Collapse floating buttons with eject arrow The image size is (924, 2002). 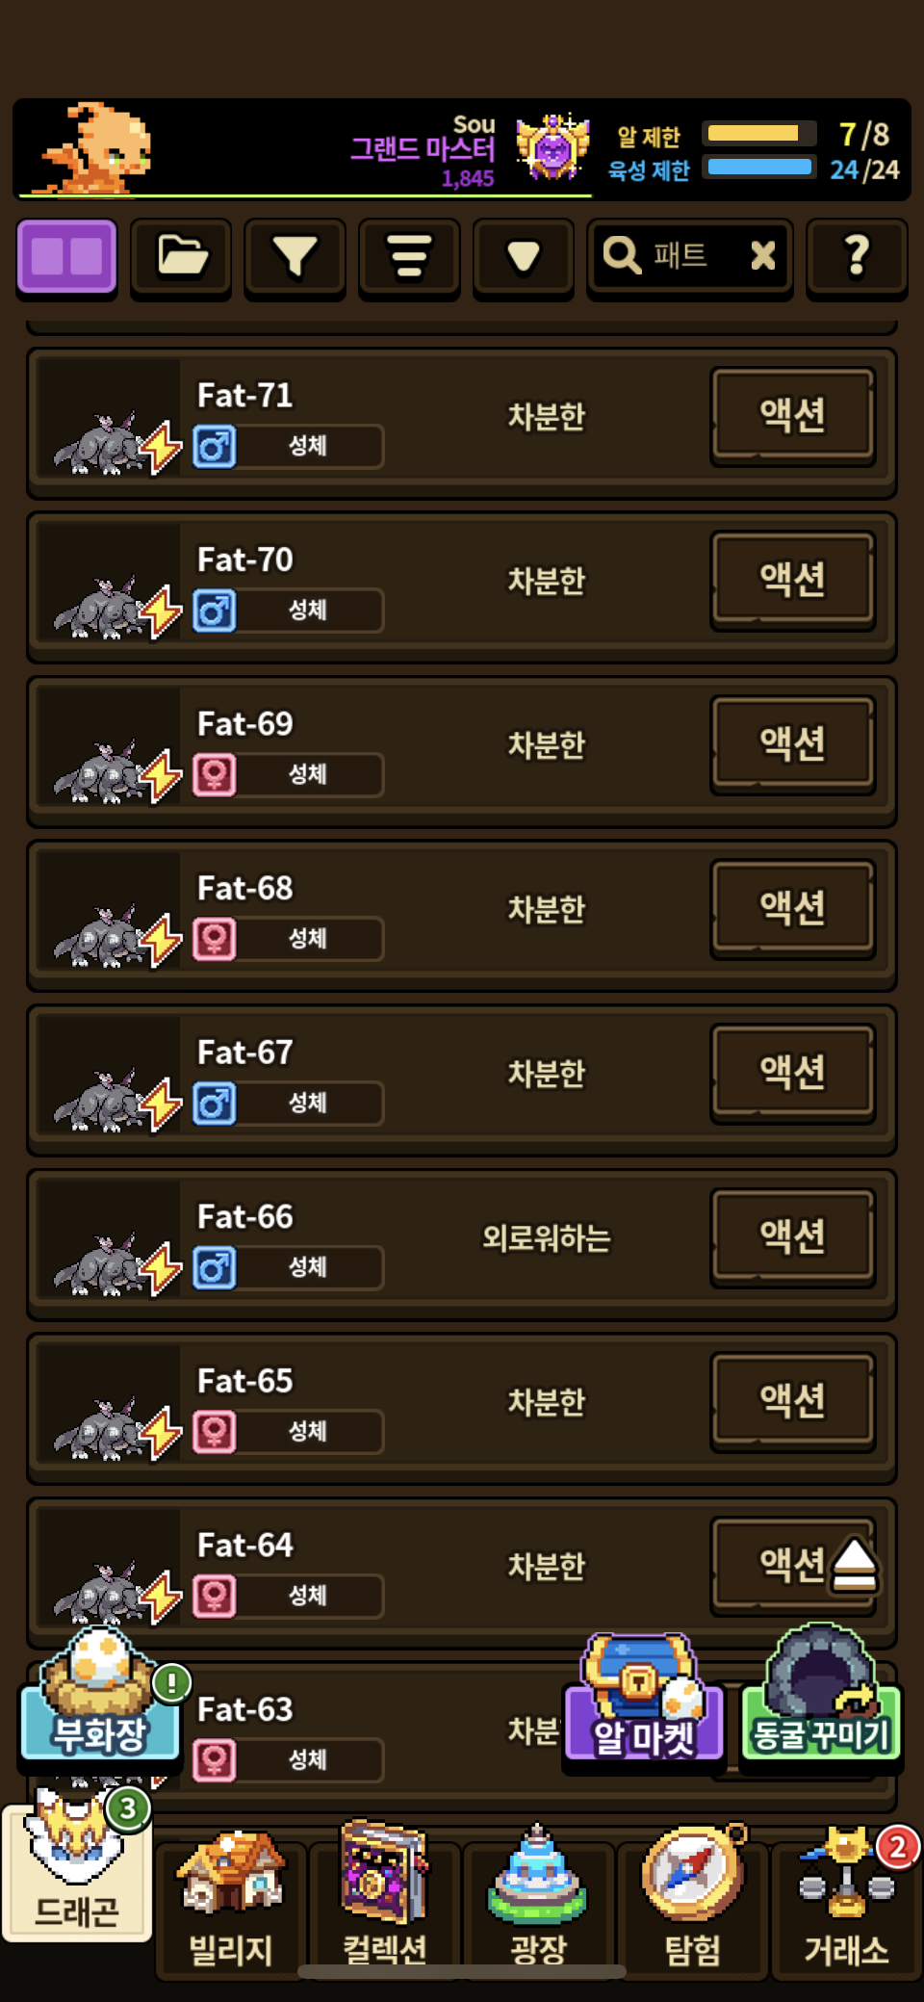coord(854,1566)
